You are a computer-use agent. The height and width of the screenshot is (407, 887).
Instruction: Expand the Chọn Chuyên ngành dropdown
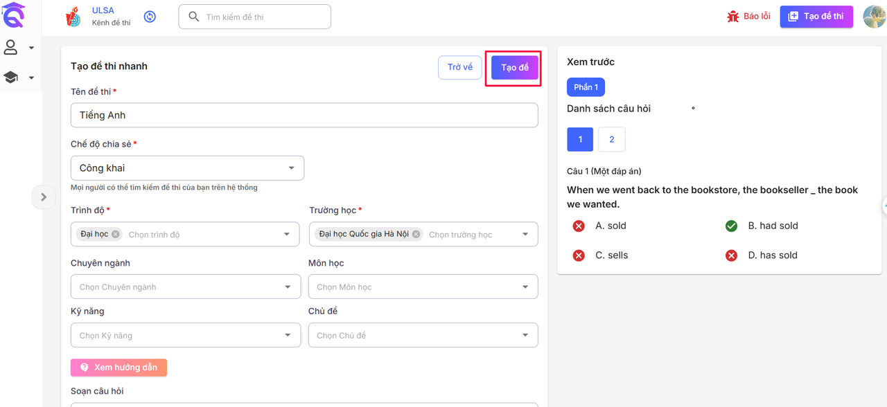click(186, 287)
